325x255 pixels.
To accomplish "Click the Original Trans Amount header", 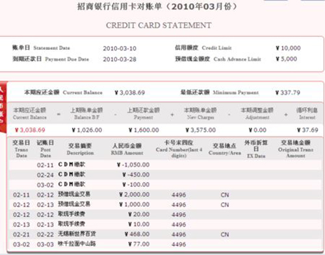I will (x=296, y=149).
